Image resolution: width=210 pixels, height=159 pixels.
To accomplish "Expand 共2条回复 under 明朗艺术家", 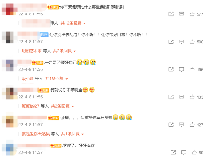I will (65, 51).
